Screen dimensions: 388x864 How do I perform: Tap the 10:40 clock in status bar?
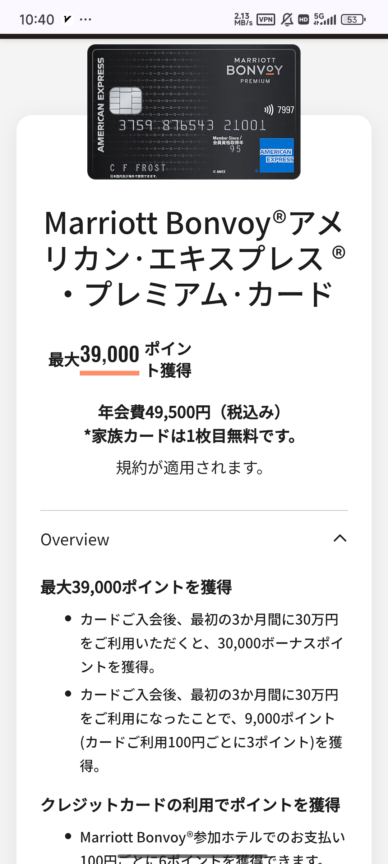pos(37,19)
